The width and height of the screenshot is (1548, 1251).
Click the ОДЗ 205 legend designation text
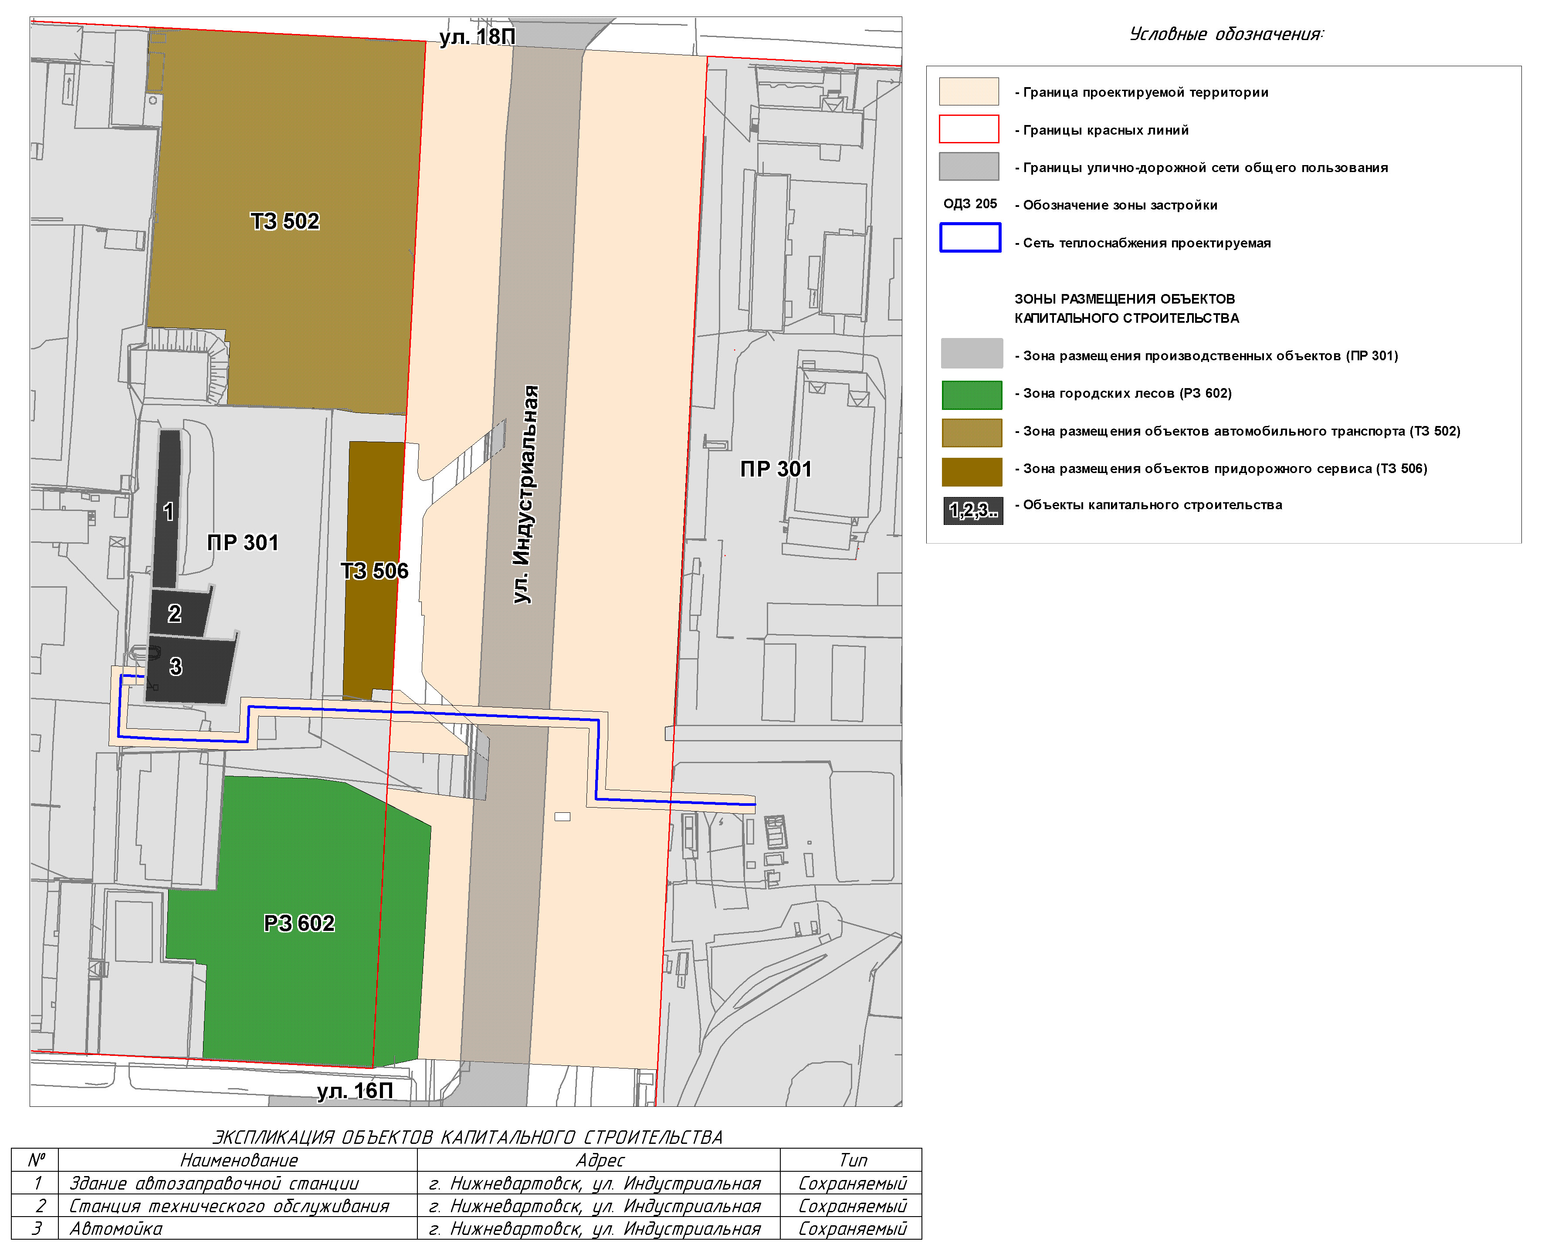[x=970, y=204]
